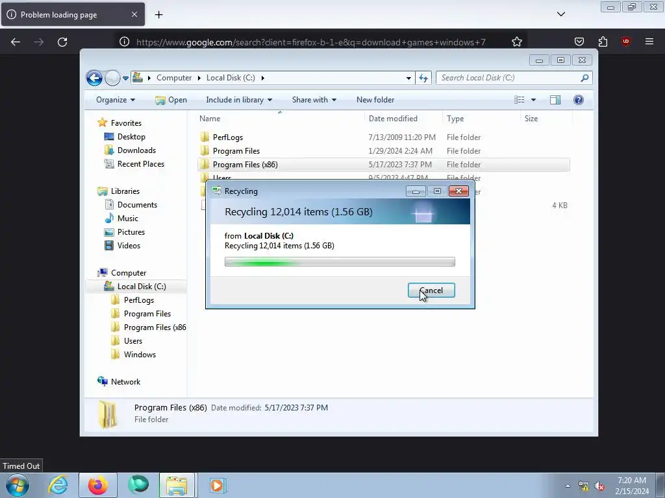Image resolution: width=665 pixels, height=498 pixels.
Task: Expand the address bar history dropdown
Action: 408,78
